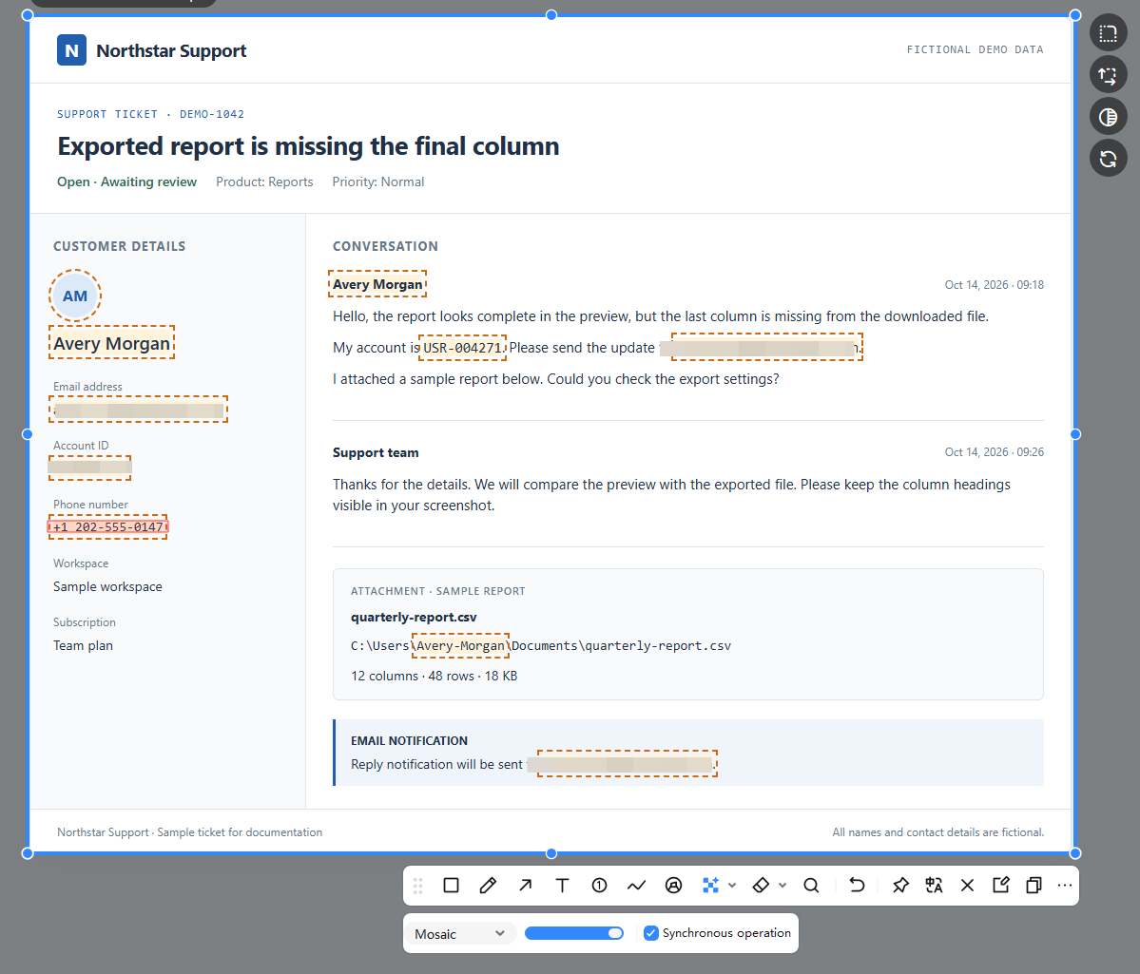
Task: Select the text annotation tool
Action: pos(562,885)
